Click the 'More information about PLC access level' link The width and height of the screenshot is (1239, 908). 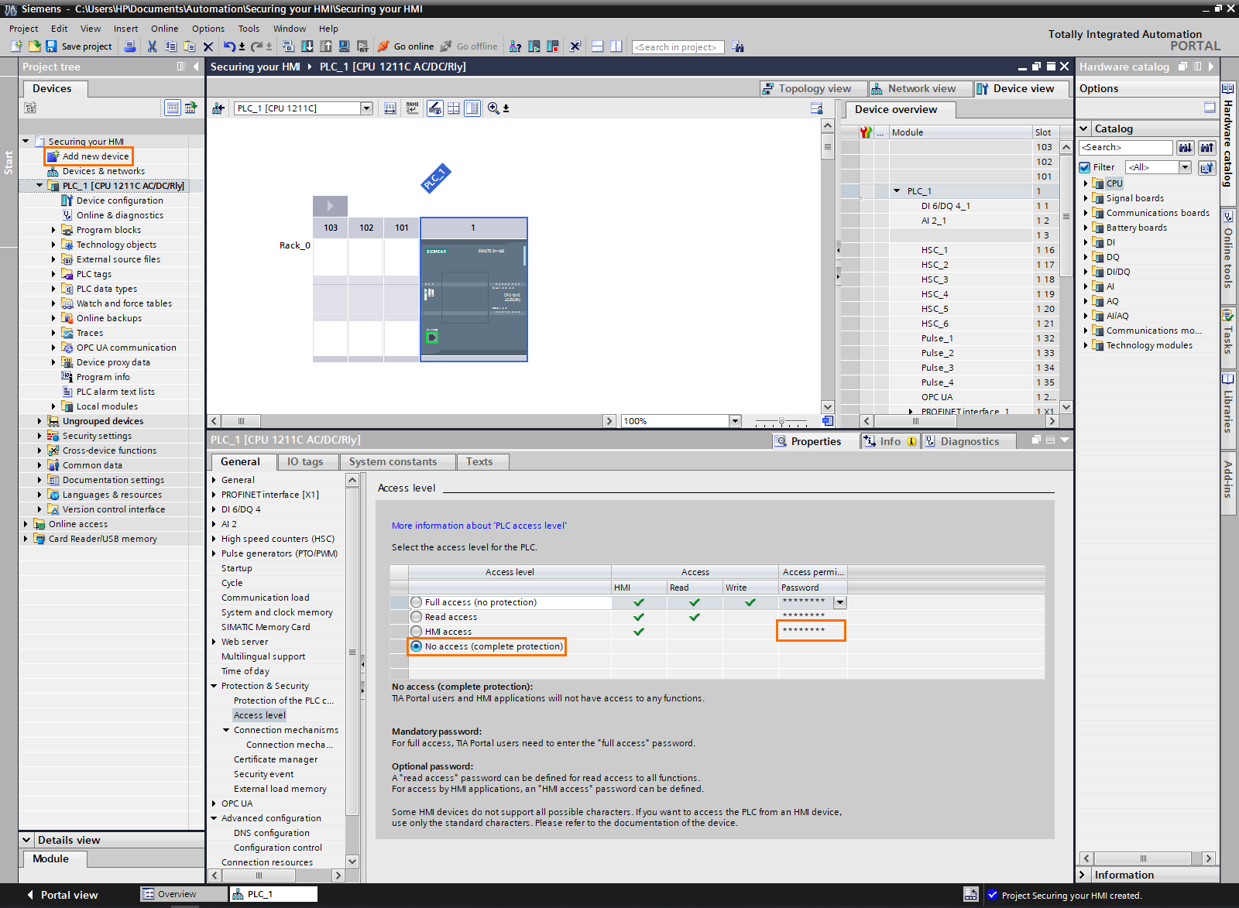479,525
